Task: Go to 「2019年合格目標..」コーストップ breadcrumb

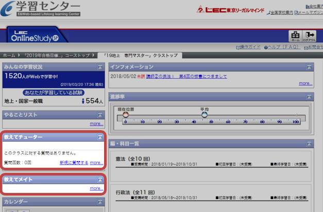Action: coord(57,56)
